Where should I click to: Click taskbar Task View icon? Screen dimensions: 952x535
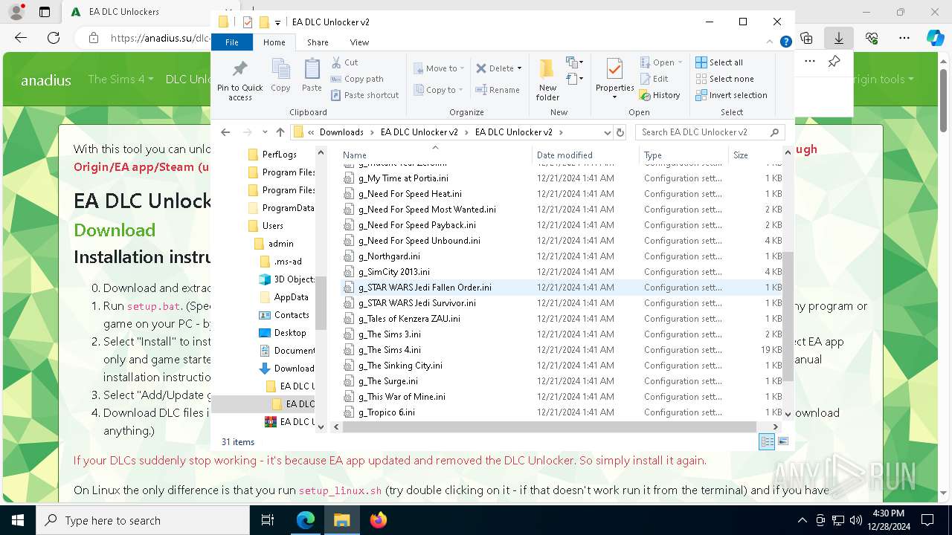click(x=268, y=520)
